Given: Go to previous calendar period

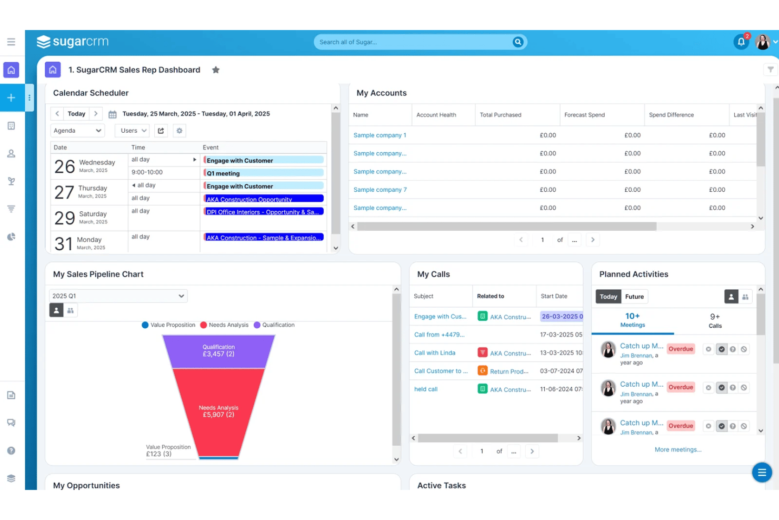Looking at the screenshot, I should (57, 114).
